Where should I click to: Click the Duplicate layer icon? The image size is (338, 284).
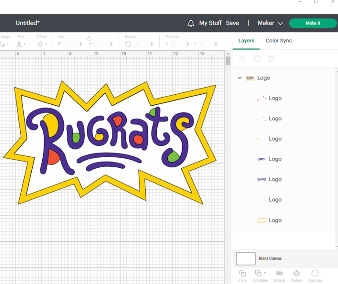tap(257, 59)
